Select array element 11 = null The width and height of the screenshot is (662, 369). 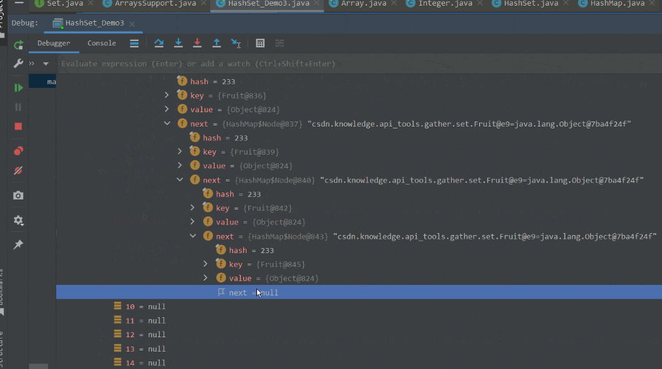click(x=140, y=320)
